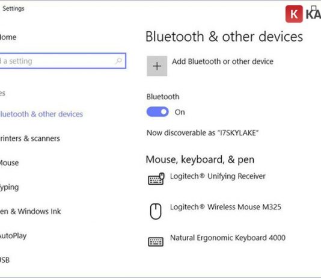Click the Add Bluetooth or other device label
The image size is (321, 278).
[x=222, y=61]
